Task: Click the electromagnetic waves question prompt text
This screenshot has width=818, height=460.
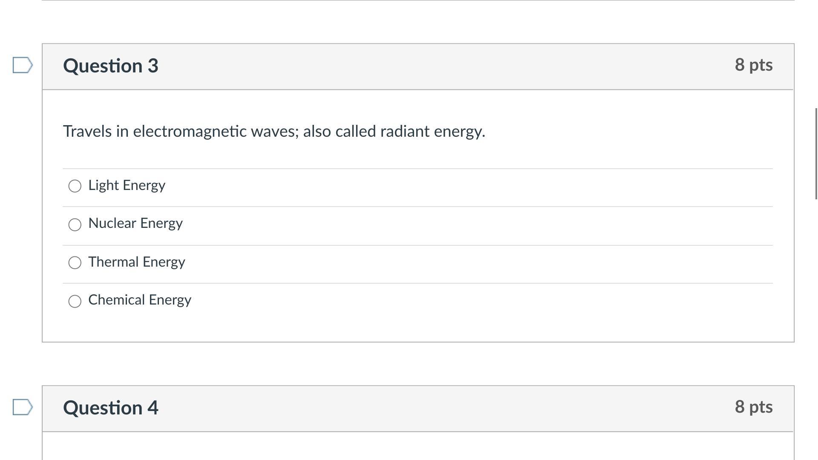Action: [274, 131]
